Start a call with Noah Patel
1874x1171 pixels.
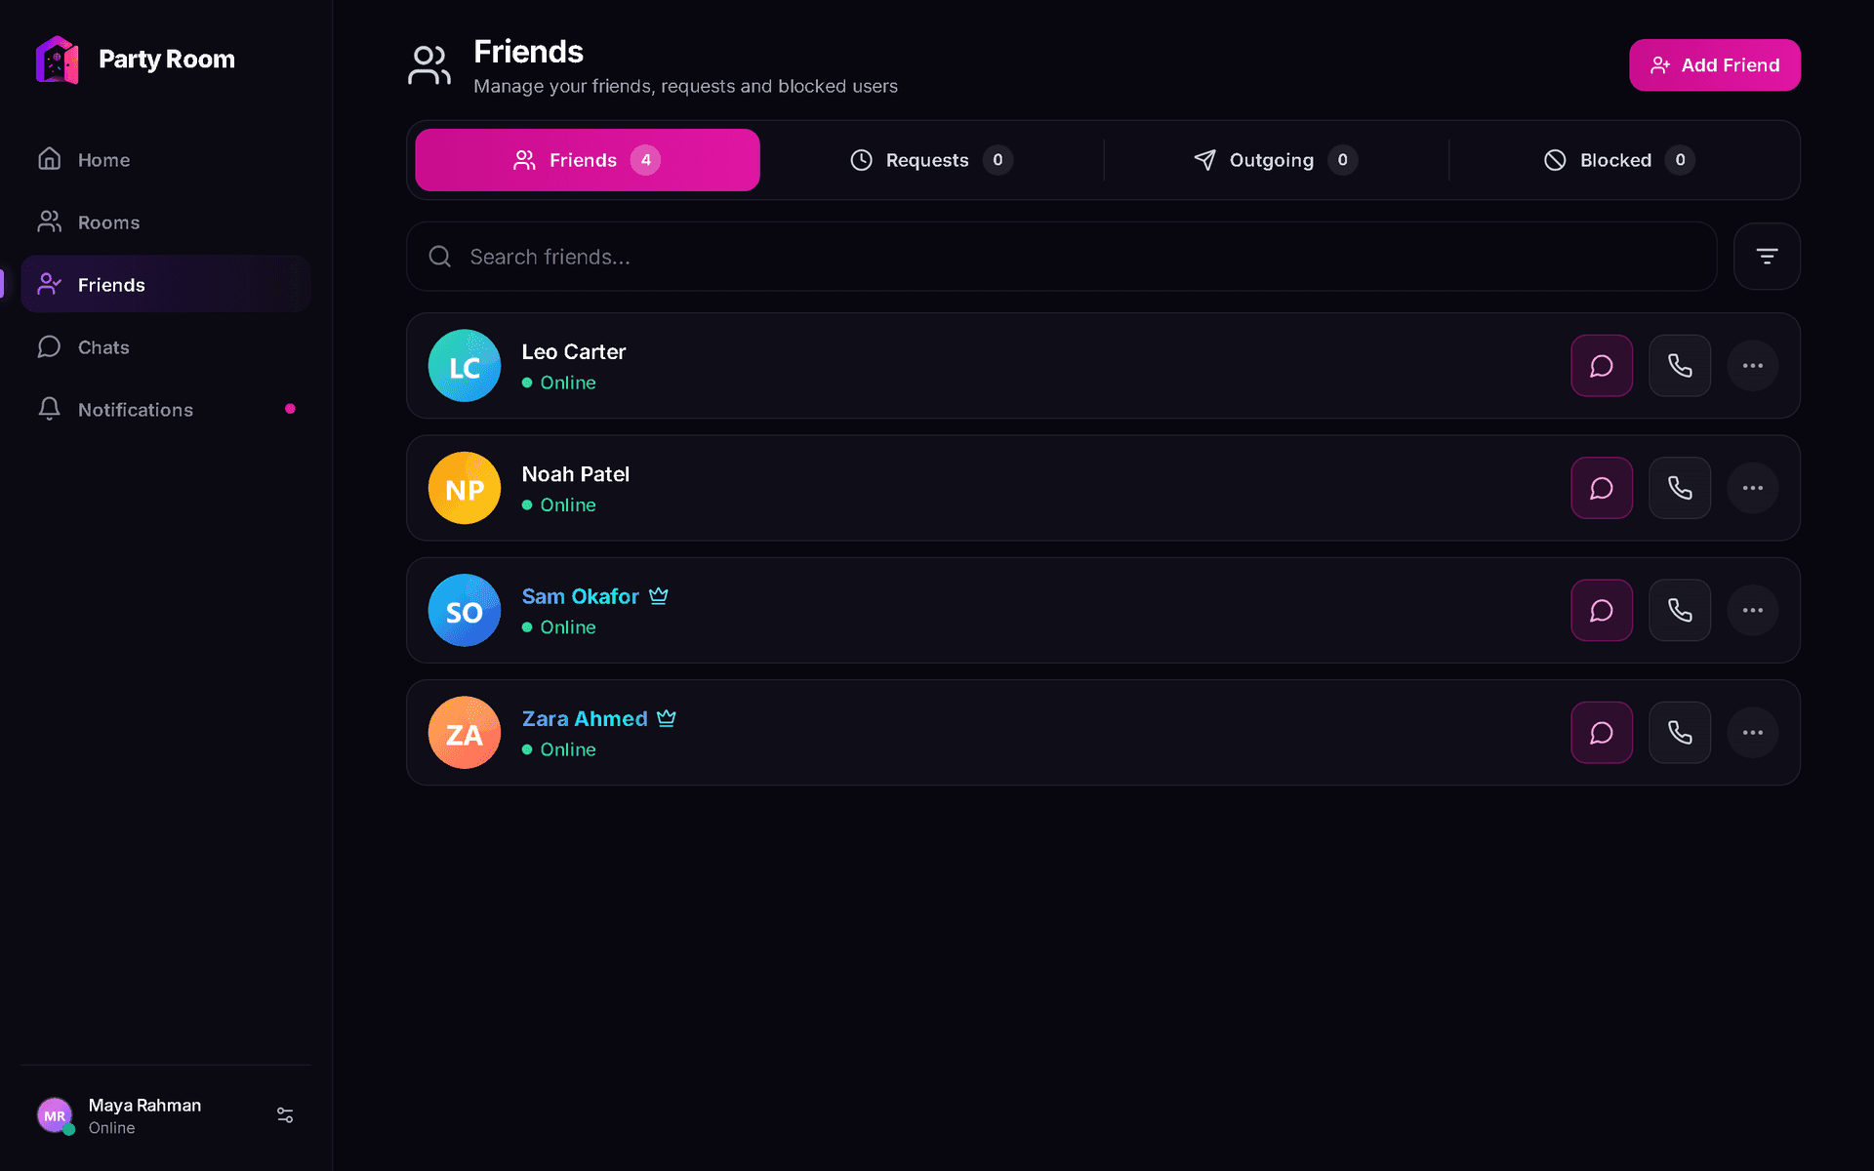tap(1679, 488)
